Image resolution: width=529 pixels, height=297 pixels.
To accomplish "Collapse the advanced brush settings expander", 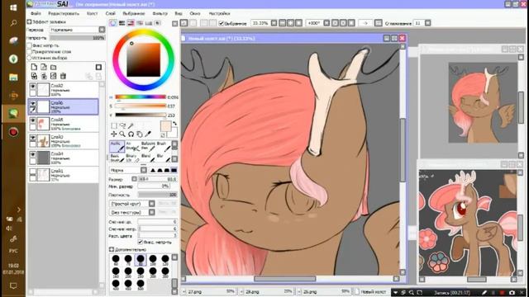I will (112, 249).
